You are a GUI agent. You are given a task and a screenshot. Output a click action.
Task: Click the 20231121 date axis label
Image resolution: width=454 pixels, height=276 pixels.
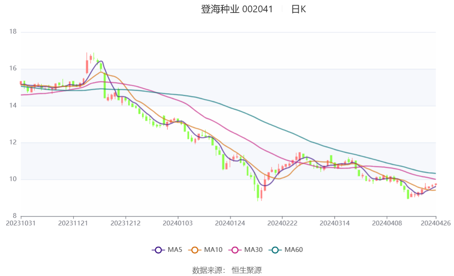point(73,223)
